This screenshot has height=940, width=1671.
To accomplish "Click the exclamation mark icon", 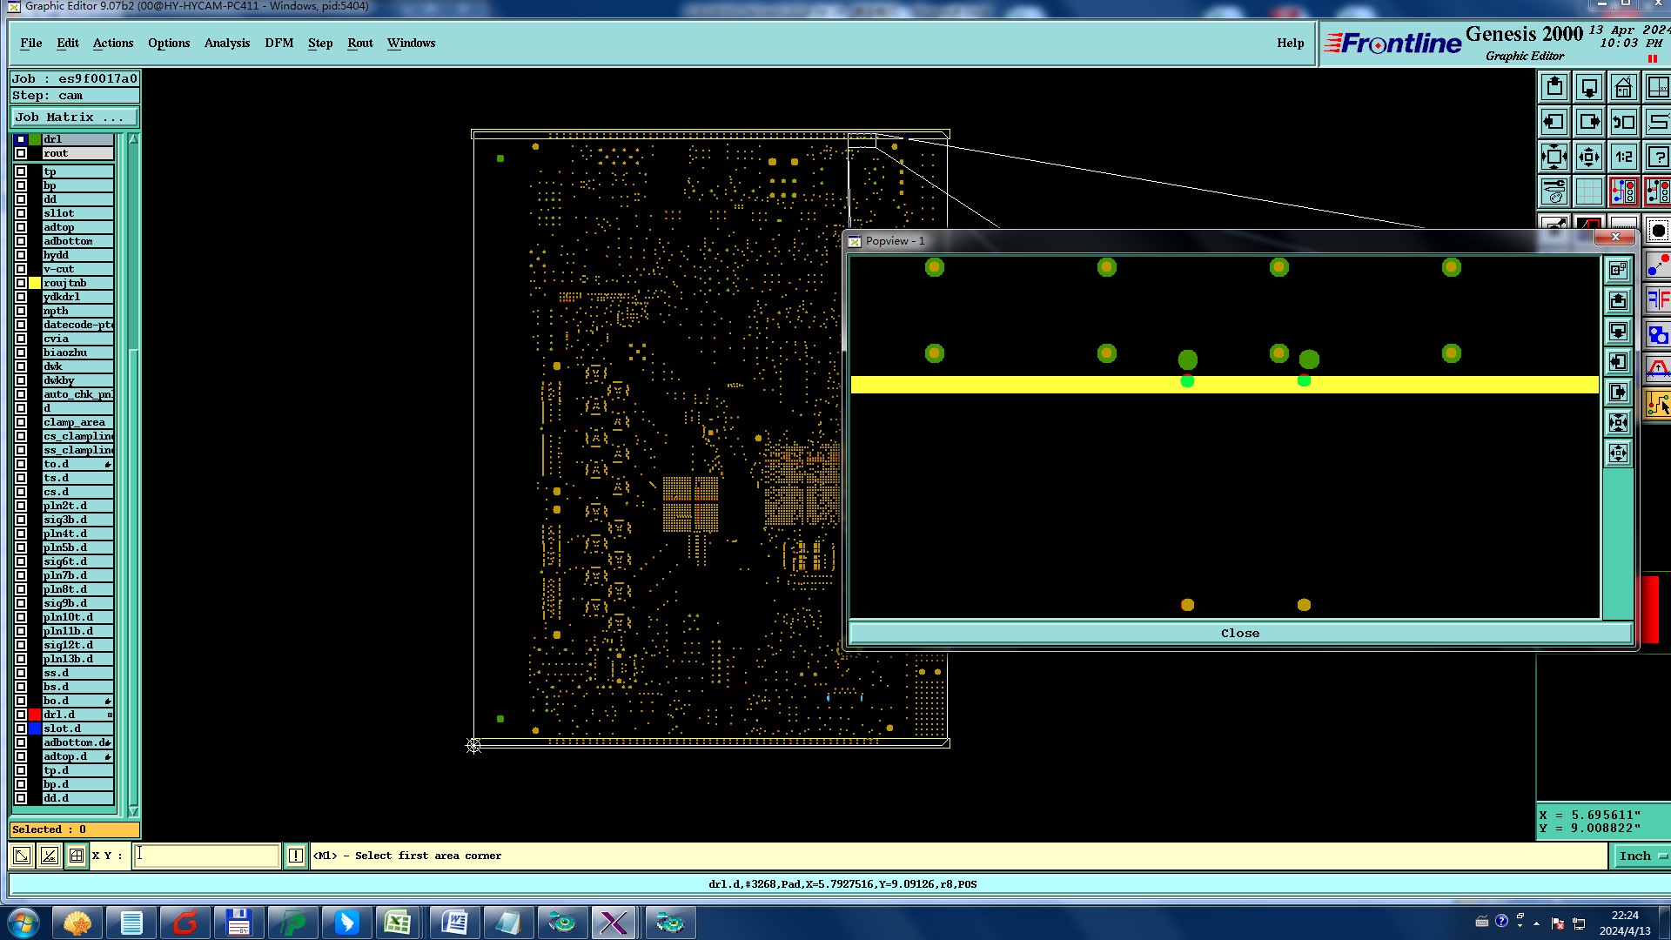I will point(296,856).
